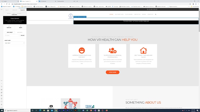Screen dimensions: 200x112
Task: Open Visual Studio from the taskbar
Action: (95, 111)
